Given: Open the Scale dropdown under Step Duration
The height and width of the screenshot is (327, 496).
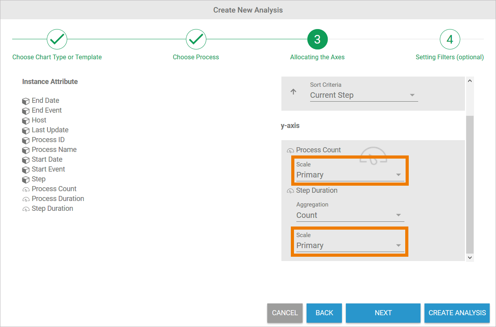Looking at the screenshot, I should [349, 245].
